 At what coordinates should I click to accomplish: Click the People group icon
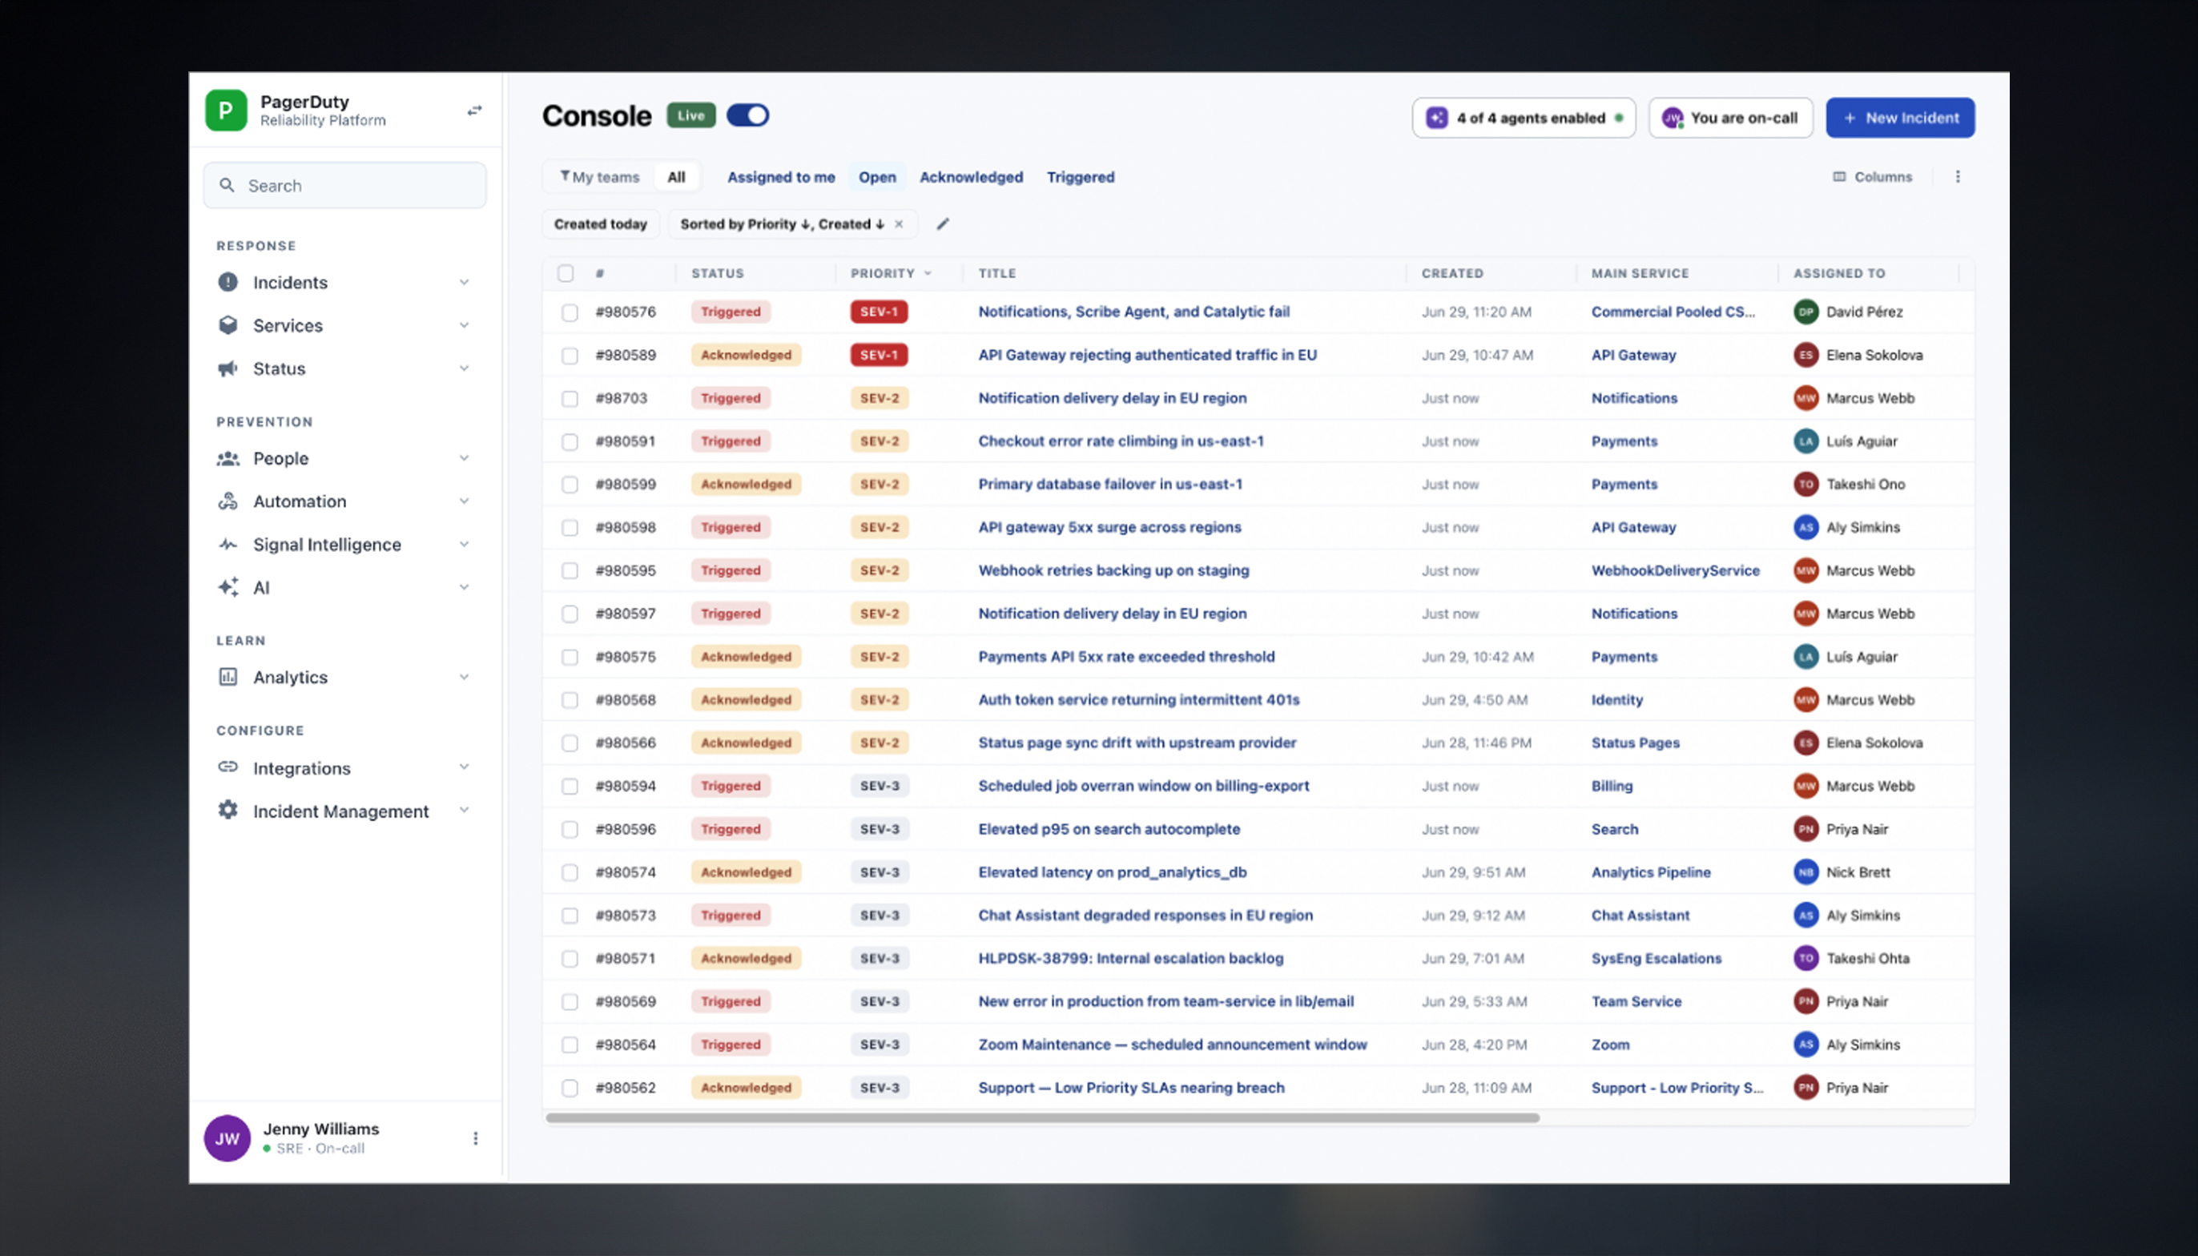tap(227, 458)
